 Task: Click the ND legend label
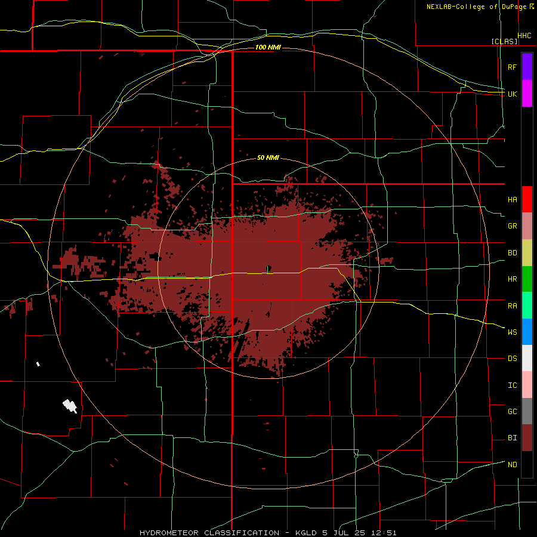point(512,465)
